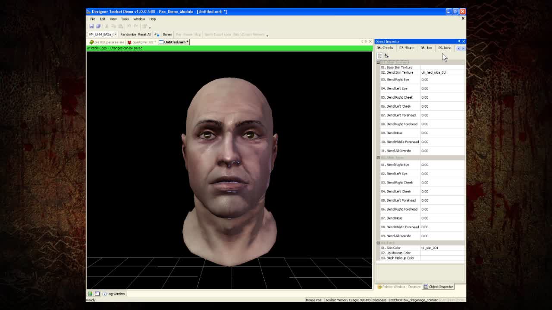Collapse the 01. Skin Textures section
552x310 pixels.
378,62
